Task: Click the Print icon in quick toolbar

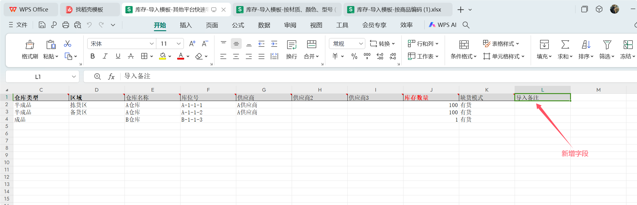Action: click(x=66, y=25)
